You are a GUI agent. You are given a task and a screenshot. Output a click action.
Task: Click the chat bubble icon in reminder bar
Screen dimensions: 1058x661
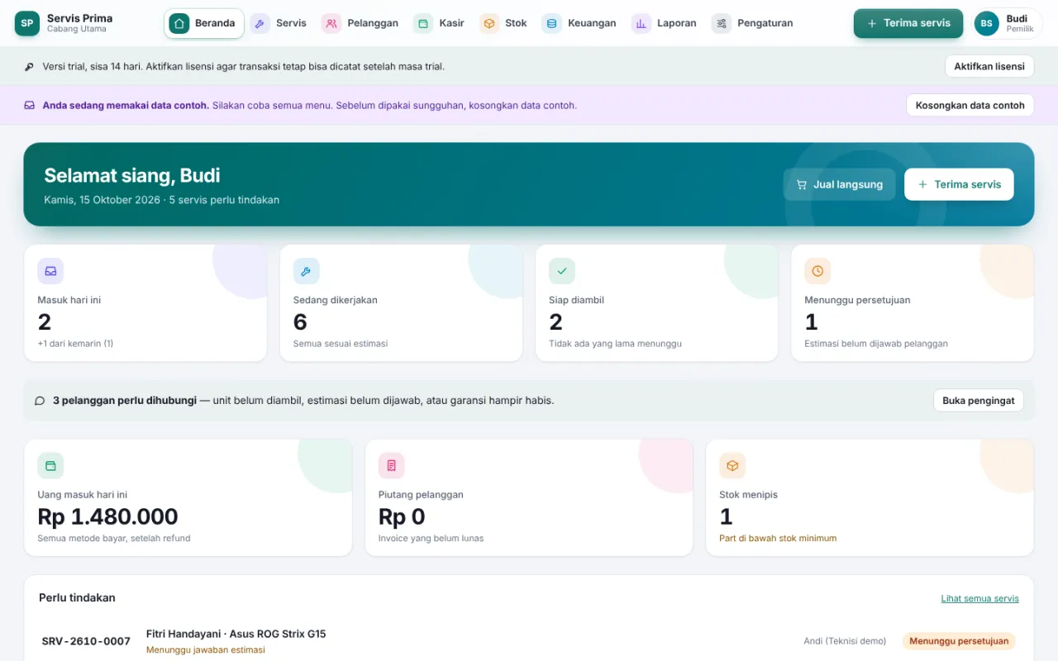40,401
